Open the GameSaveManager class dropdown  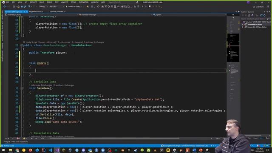115,15
